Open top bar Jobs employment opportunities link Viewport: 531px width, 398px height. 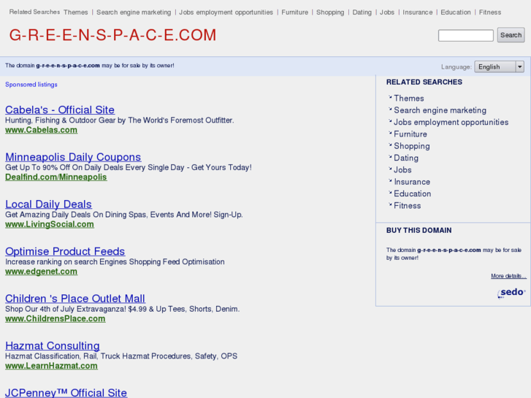click(x=226, y=12)
